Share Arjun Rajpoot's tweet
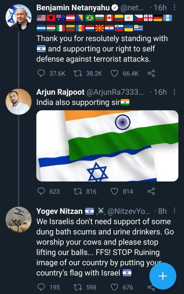The height and width of the screenshot is (294, 184). tap(151, 191)
